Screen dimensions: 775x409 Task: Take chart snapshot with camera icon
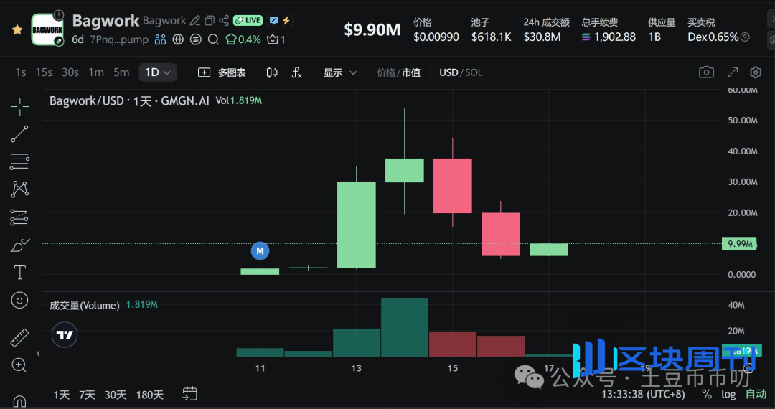706,72
